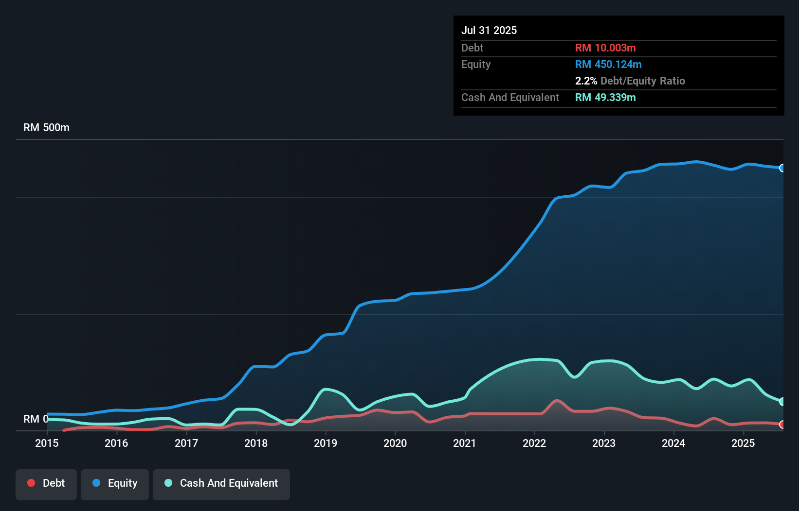Viewport: 799px width, 511px height.
Task: Click the 2022 year tick label
Action: point(534,443)
